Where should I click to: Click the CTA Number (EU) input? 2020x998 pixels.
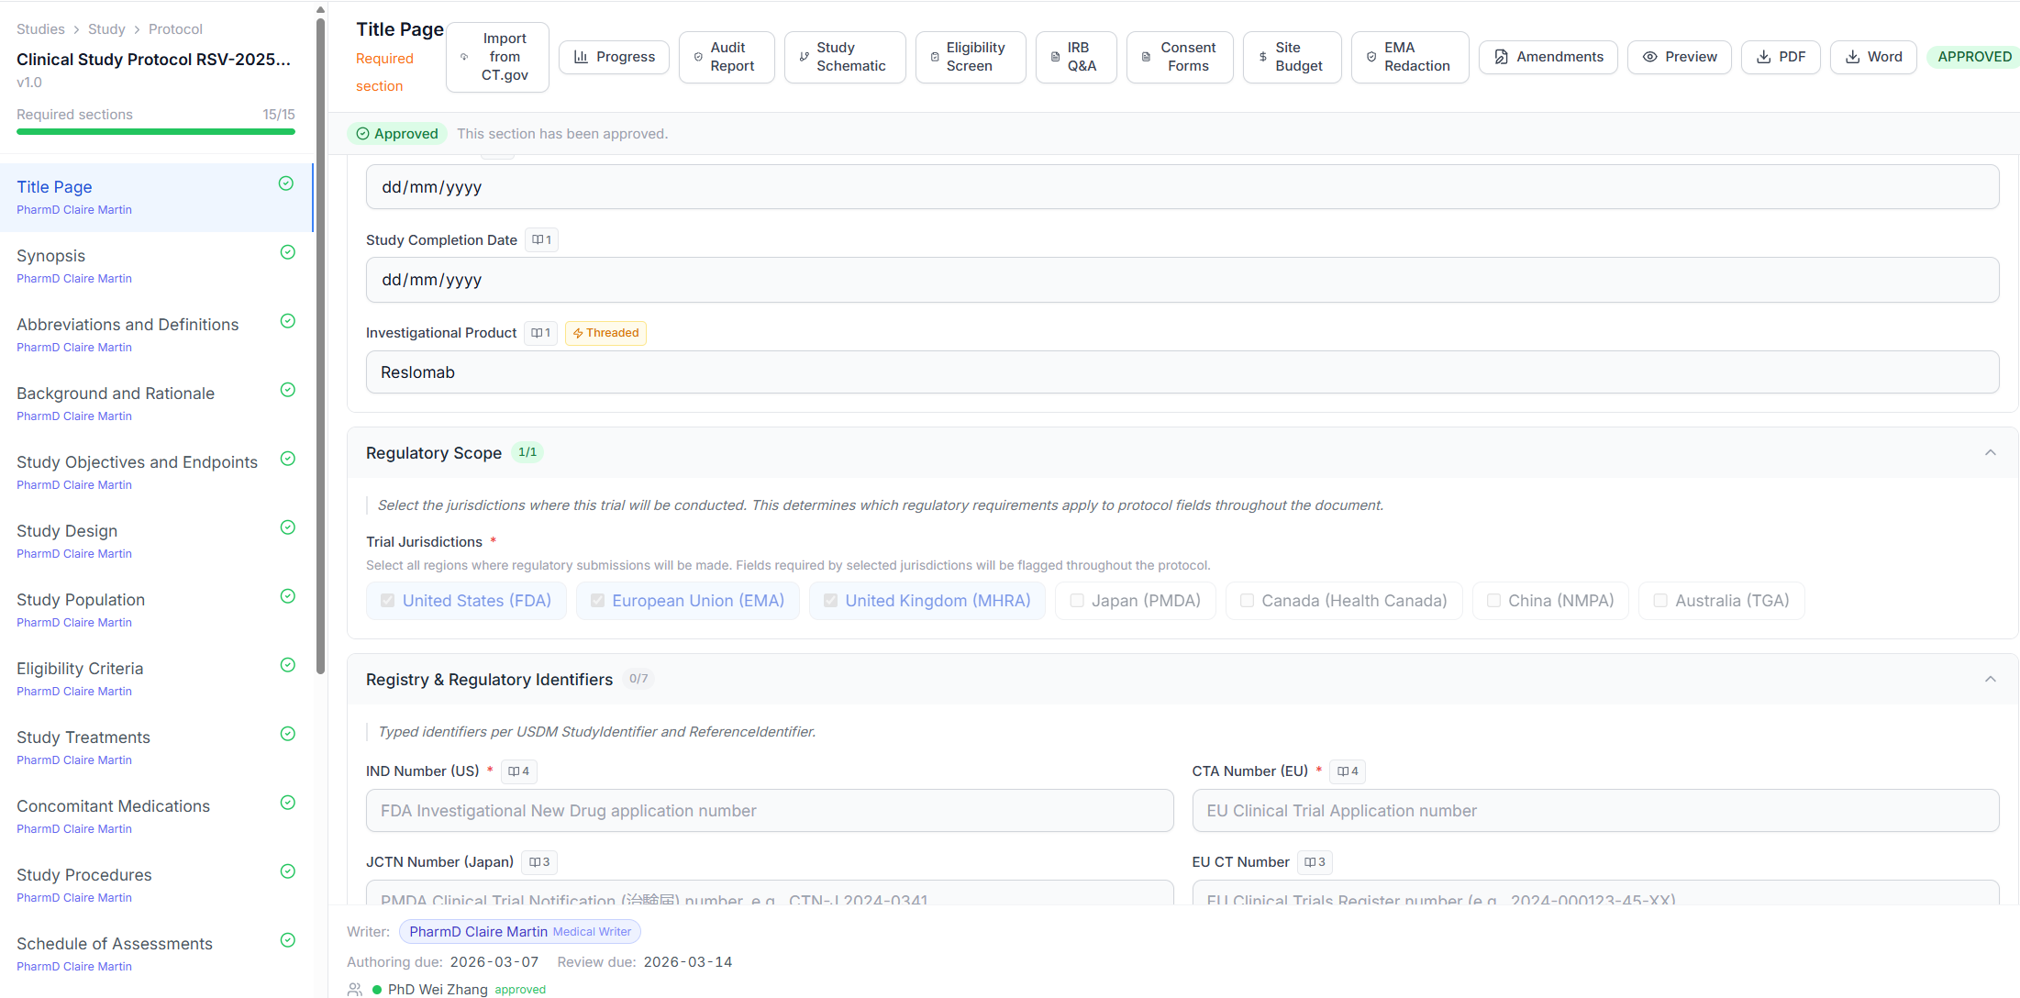click(1595, 811)
